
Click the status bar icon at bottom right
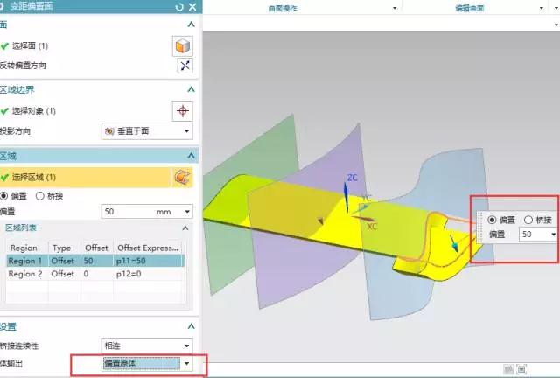click(x=521, y=370)
